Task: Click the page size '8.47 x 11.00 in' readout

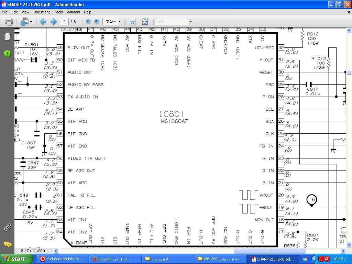Action: click(x=34, y=251)
